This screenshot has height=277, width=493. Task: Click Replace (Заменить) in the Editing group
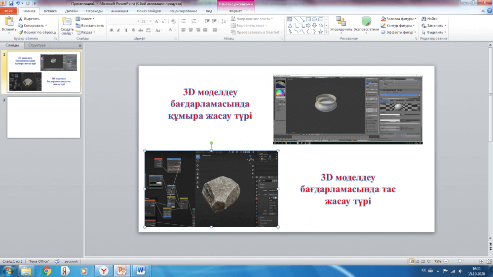tap(434, 26)
